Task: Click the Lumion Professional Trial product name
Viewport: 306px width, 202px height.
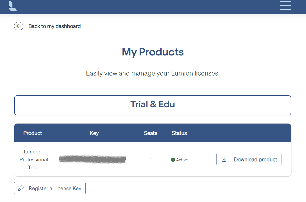Action: click(34, 159)
